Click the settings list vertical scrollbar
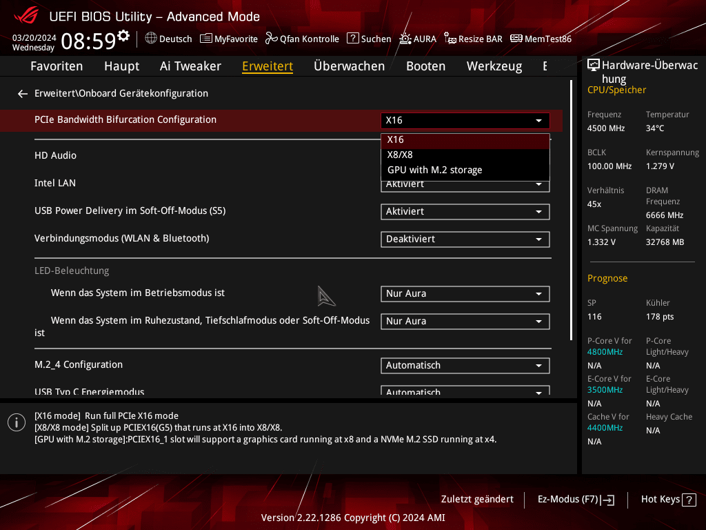The width and height of the screenshot is (706, 530). click(571, 210)
